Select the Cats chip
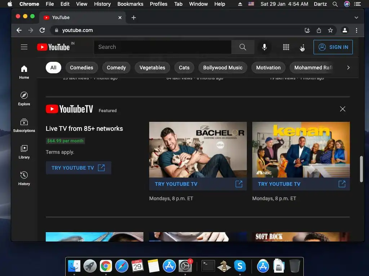 pos(184,68)
